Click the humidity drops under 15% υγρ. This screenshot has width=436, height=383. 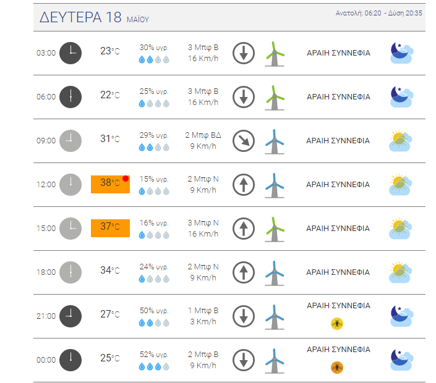[154, 191]
